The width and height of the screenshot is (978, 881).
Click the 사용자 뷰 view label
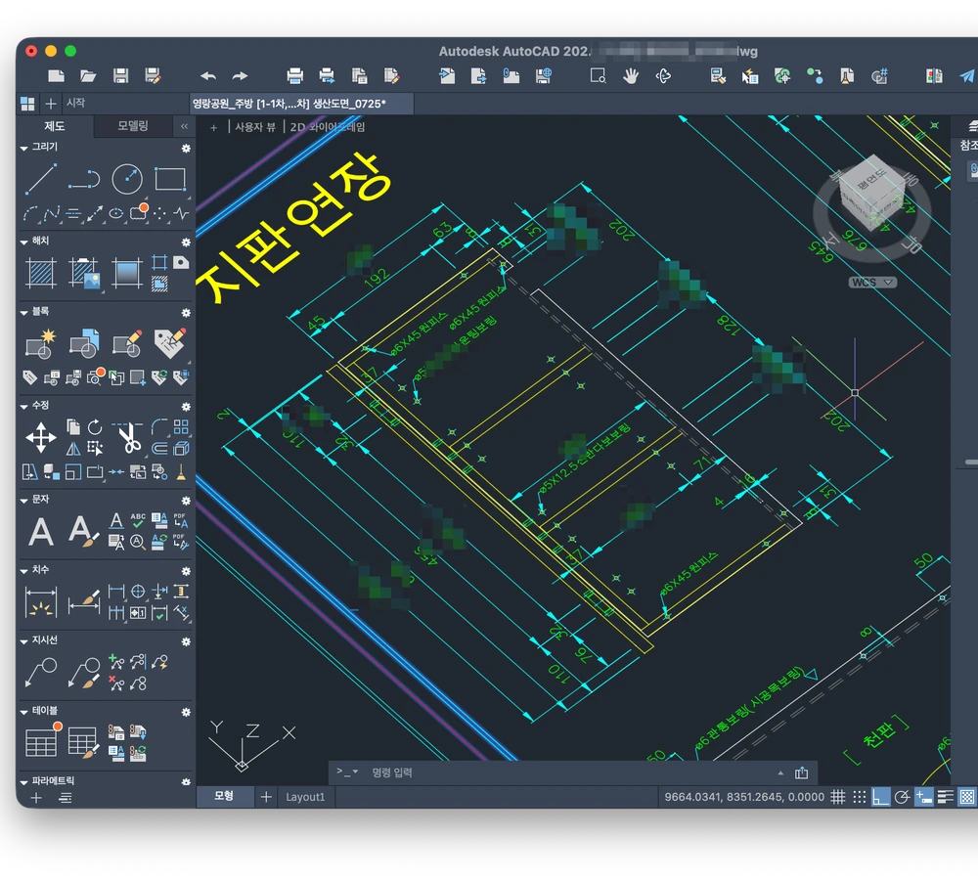pyautogui.click(x=255, y=127)
